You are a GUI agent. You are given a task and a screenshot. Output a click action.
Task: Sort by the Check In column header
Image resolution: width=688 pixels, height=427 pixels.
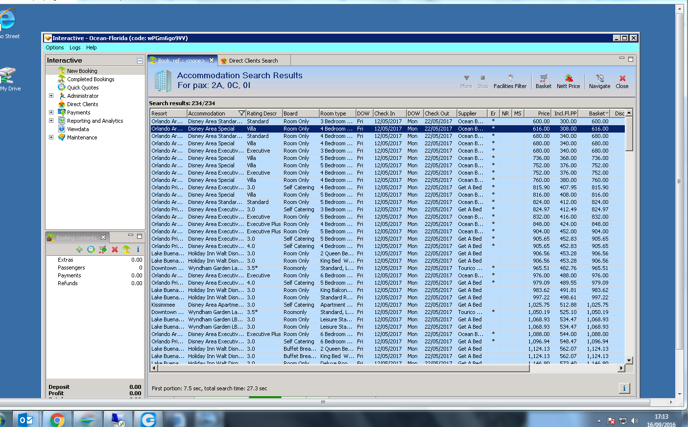(x=389, y=113)
